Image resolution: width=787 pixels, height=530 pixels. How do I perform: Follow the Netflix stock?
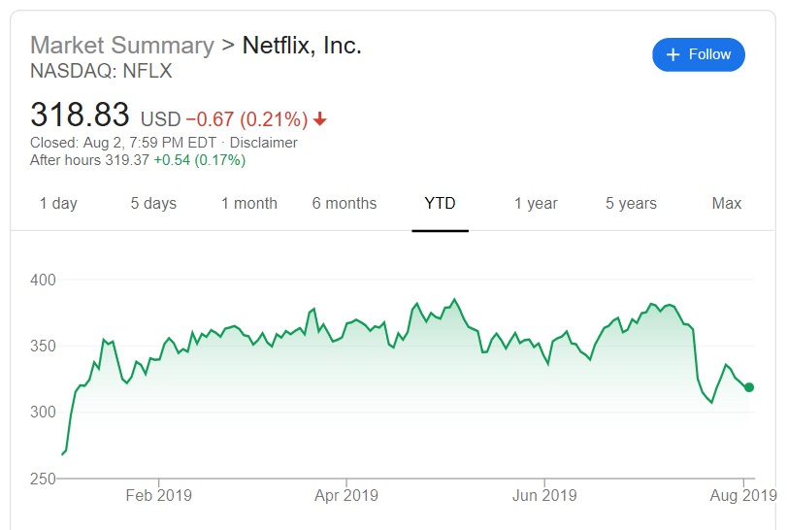[699, 54]
